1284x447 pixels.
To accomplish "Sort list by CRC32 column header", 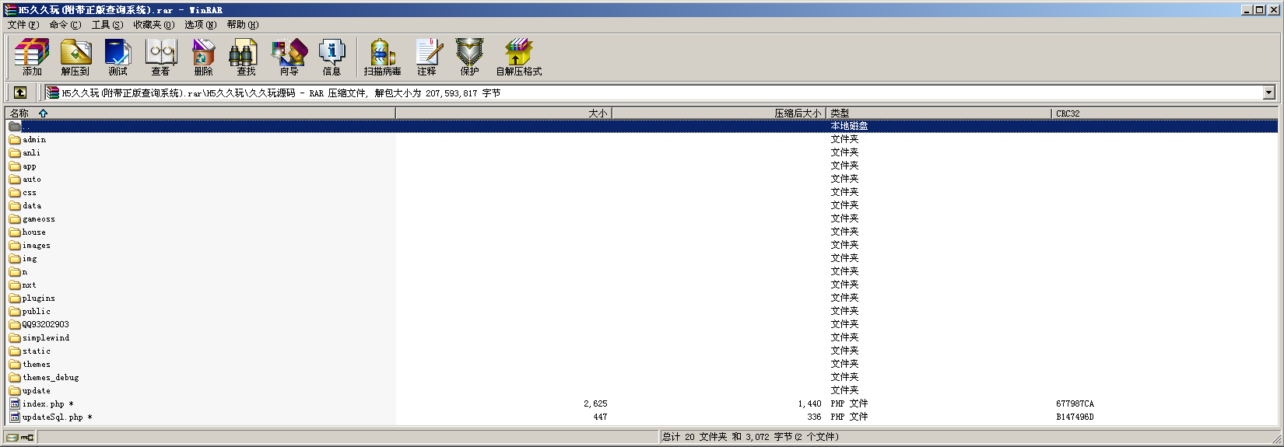I will pyautogui.click(x=1068, y=113).
